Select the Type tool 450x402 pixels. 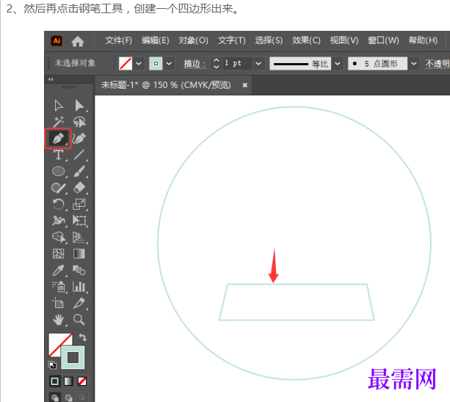coord(59,155)
